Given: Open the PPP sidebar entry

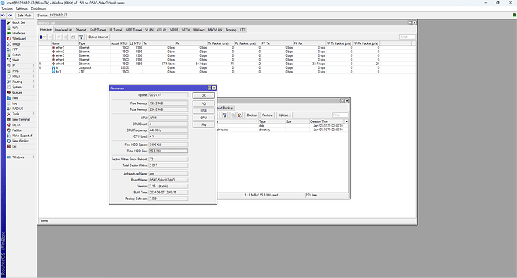Looking at the screenshot, I should (x=15, y=49).
